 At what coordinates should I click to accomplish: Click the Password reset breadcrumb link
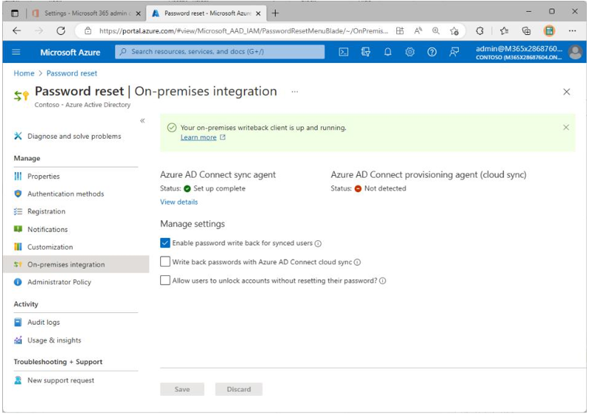72,73
